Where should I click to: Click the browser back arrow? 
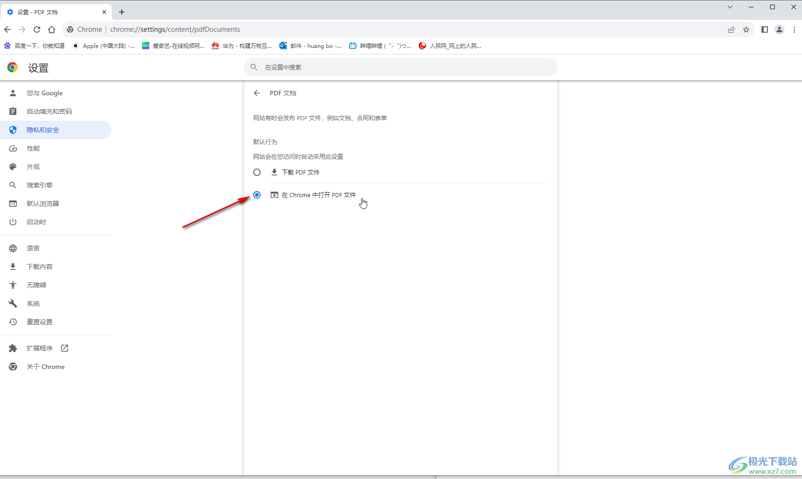(7, 29)
